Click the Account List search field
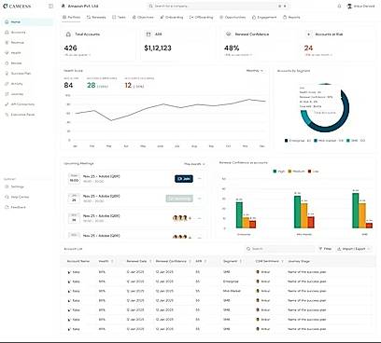381x343 pixels. coord(279,249)
